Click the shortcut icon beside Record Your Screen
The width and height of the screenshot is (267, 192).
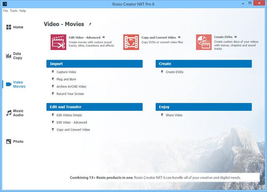click(x=53, y=94)
